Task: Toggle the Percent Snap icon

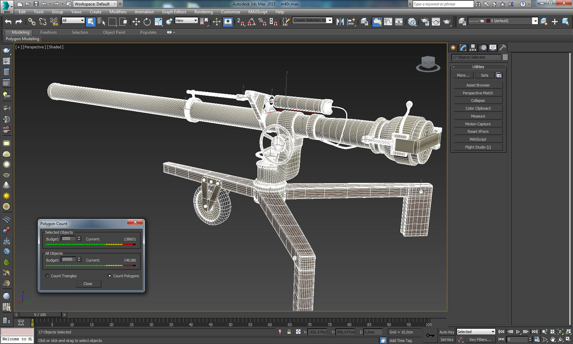Action: coord(262,22)
